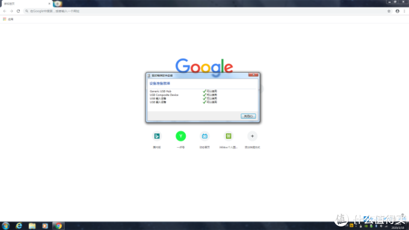Click the browser forward arrow
The width and height of the screenshot is (409, 230).
tap(11, 11)
